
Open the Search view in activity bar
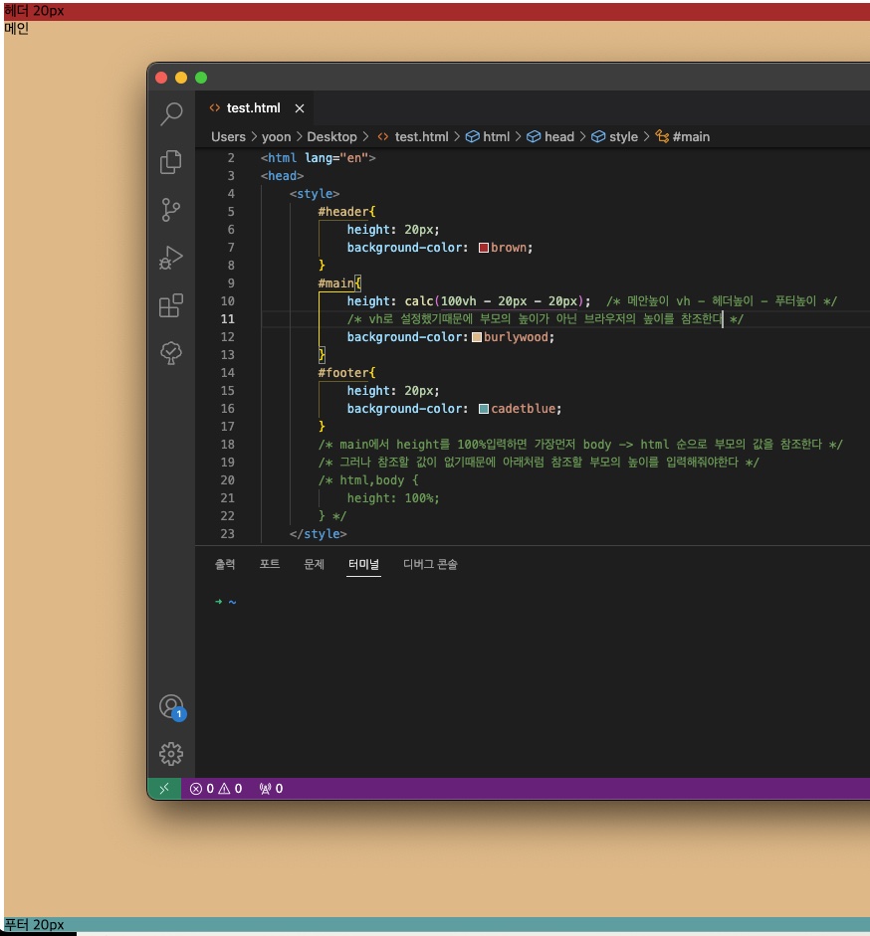pos(171,113)
